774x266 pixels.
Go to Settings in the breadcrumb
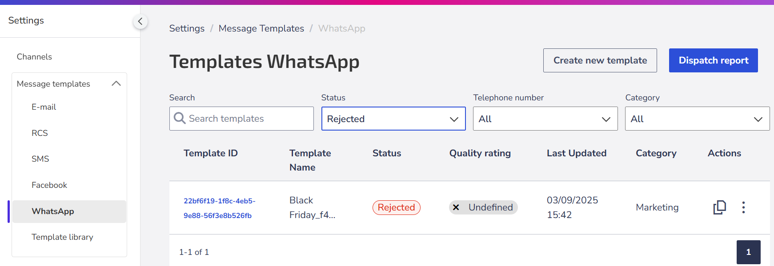tap(187, 28)
